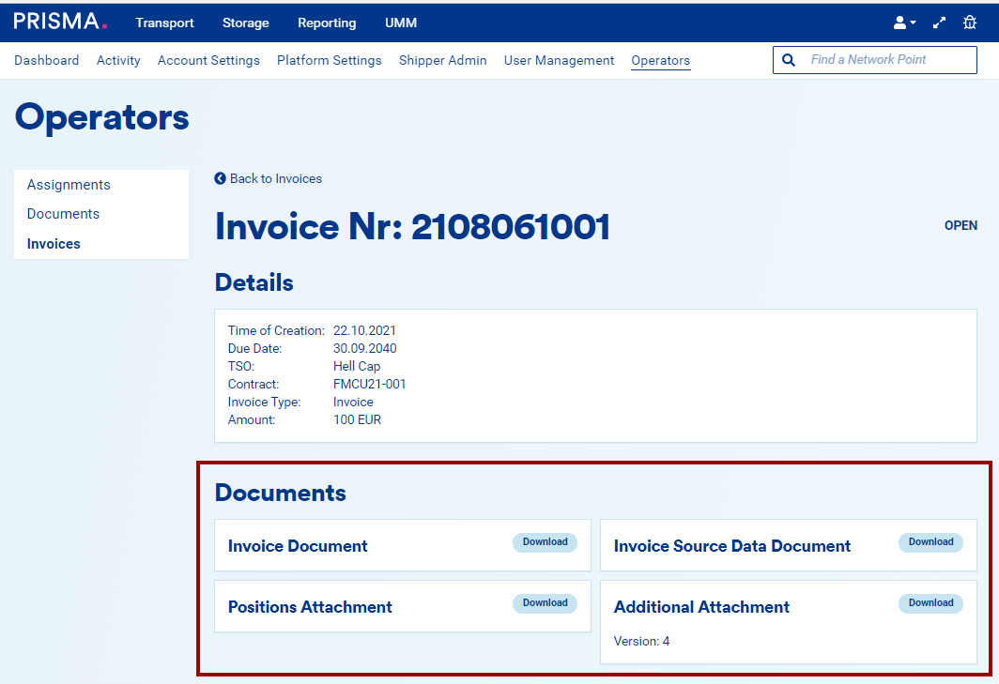The height and width of the screenshot is (684, 999).
Task: Download the Additional Attachment
Action: pos(930,603)
